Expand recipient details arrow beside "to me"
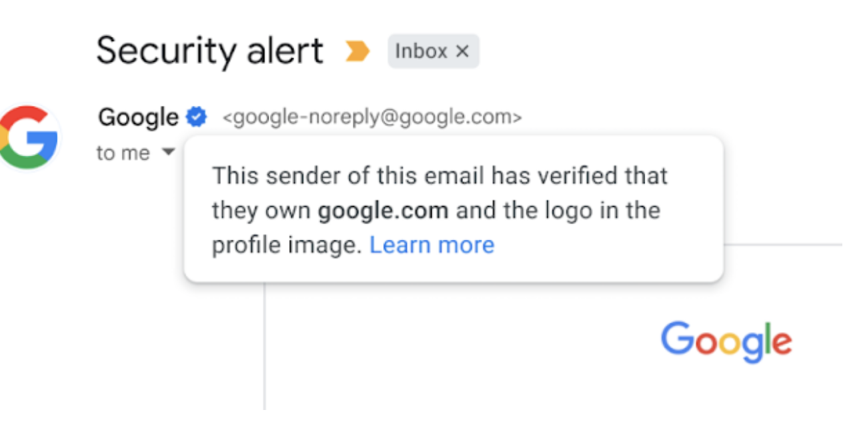The width and height of the screenshot is (855, 432). pyautogui.click(x=168, y=152)
